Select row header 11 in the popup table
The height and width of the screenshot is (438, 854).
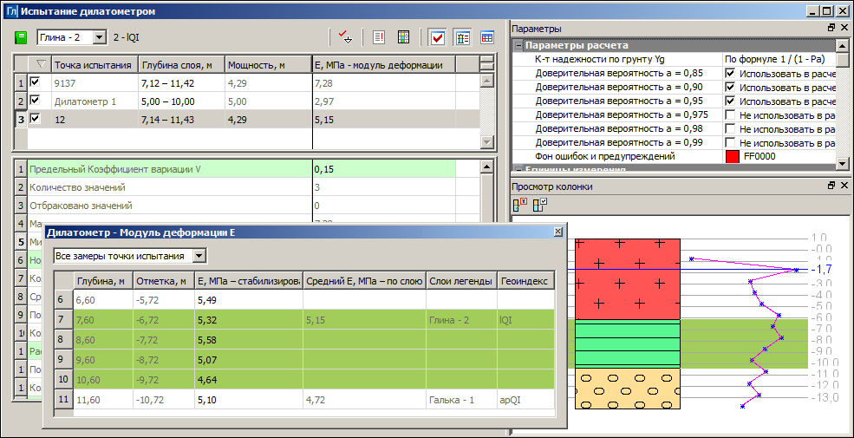click(64, 399)
